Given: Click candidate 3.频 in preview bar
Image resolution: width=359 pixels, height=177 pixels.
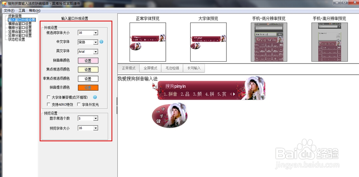Looking at the screenshot, I should click(197, 94).
